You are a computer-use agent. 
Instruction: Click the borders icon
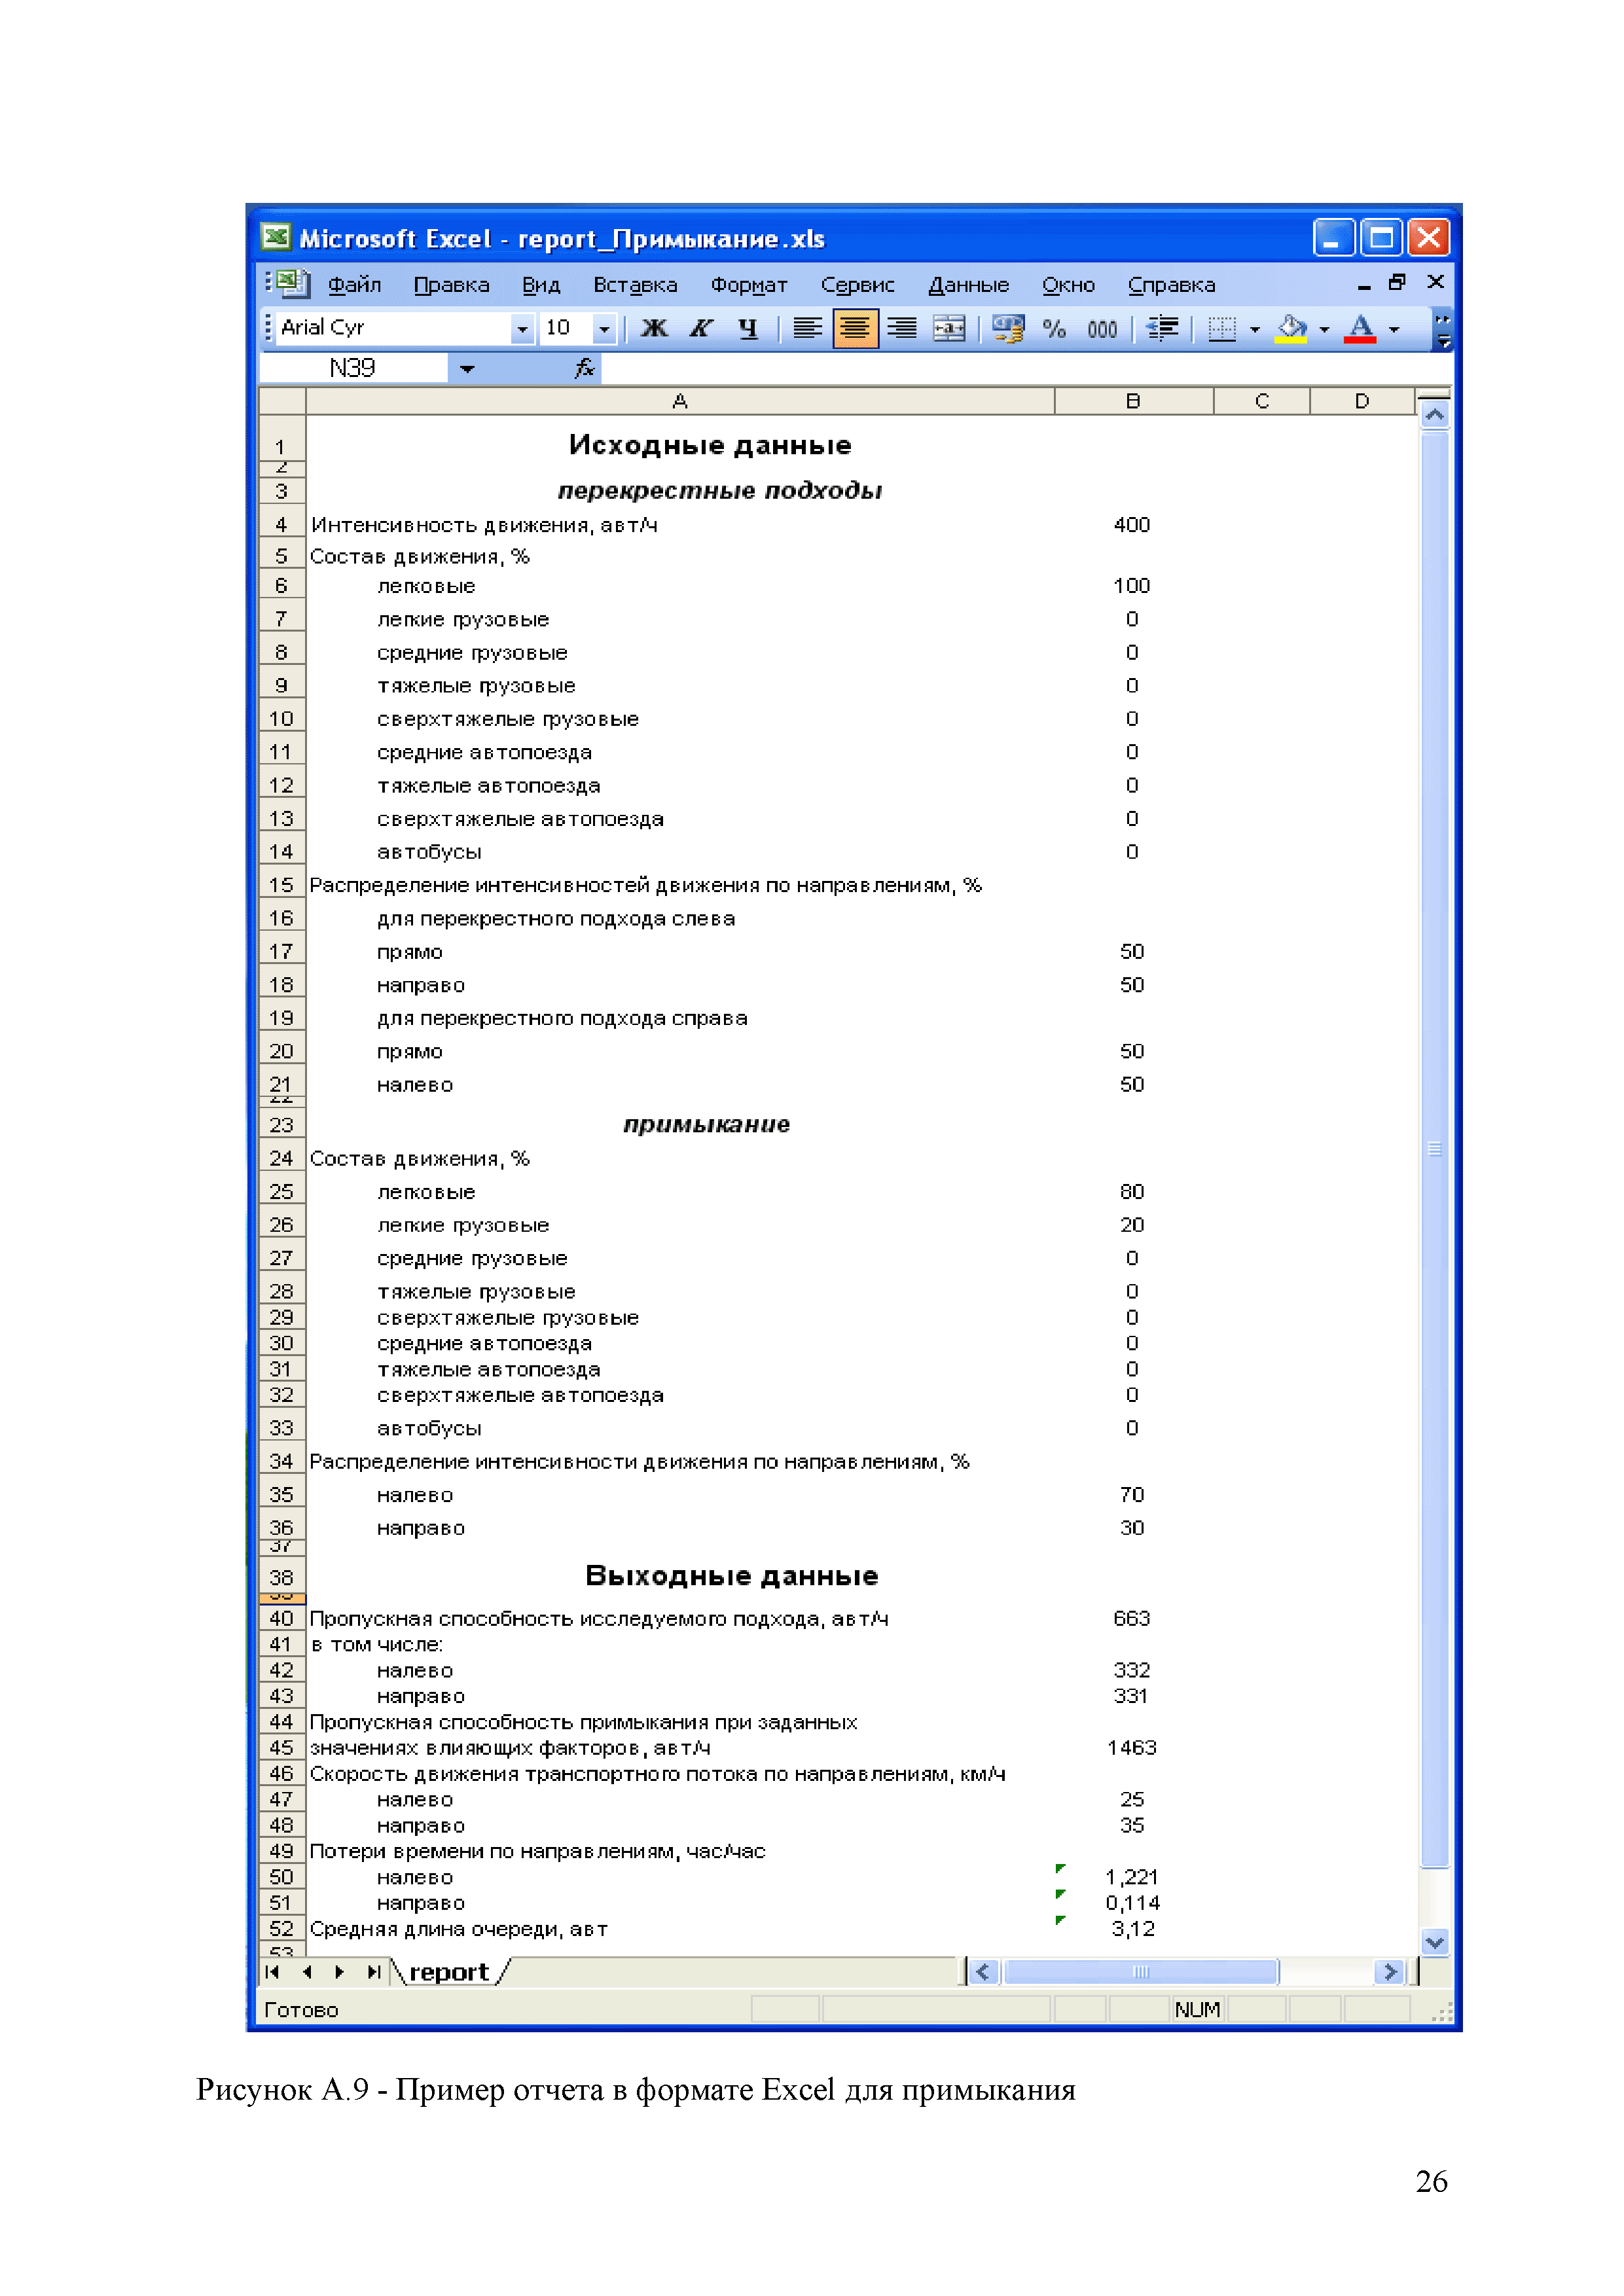(x=1222, y=328)
